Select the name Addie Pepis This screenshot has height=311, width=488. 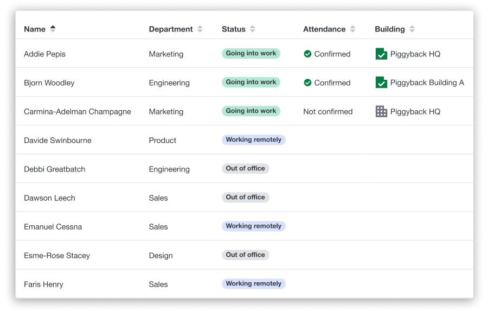click(x=44, y=54)
